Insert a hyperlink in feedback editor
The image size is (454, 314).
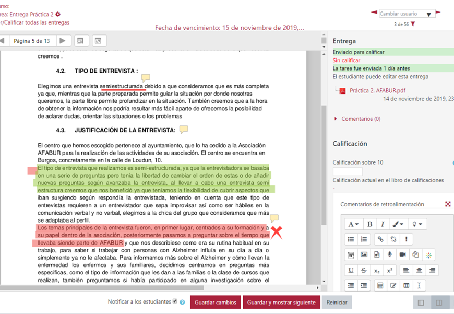coord(380,239)
